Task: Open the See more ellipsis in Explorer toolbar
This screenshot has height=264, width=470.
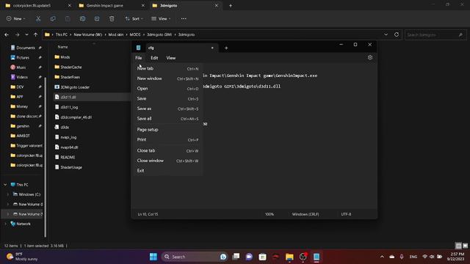Action: coord(184,19)
